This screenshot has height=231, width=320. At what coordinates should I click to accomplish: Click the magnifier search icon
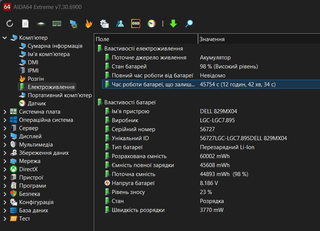click(x=189, y=24)
